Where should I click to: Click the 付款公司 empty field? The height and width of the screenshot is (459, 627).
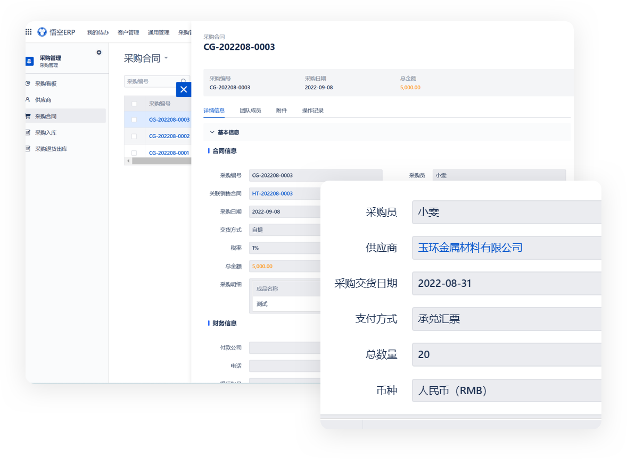click(285, 347)
